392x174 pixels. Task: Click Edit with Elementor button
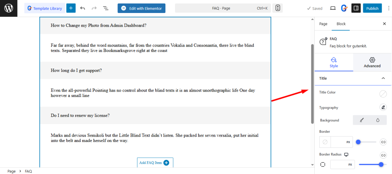pos(142,8)
